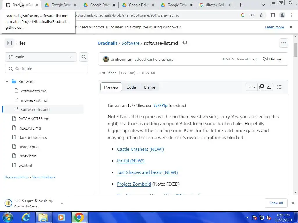Collapse the Files side panel icon
298x223 pixels.
point(9,43)
